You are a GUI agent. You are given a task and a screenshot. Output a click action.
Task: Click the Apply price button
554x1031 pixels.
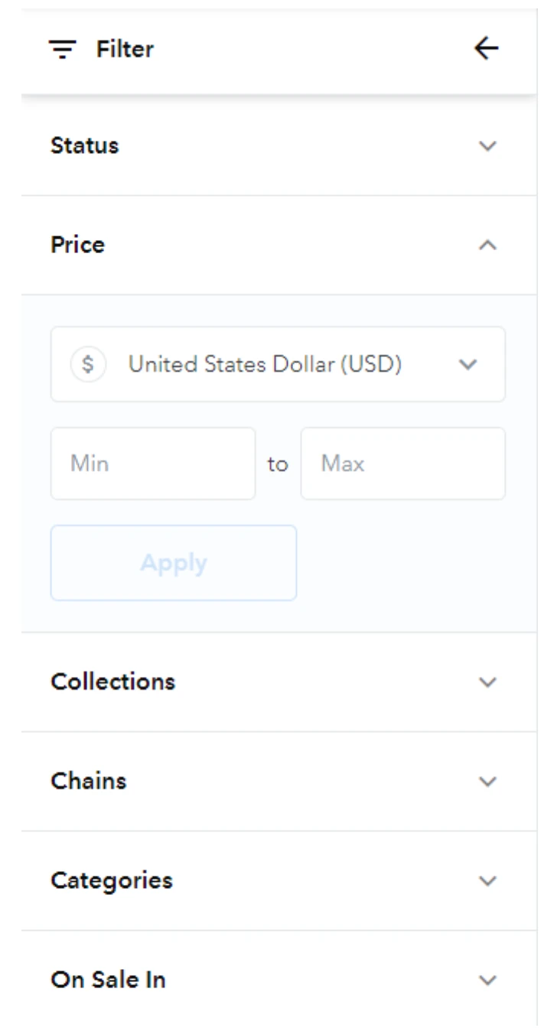pos(174,563)
